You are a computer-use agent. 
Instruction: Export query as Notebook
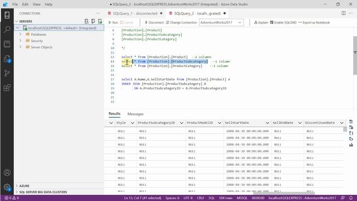(x=314, y=22)
